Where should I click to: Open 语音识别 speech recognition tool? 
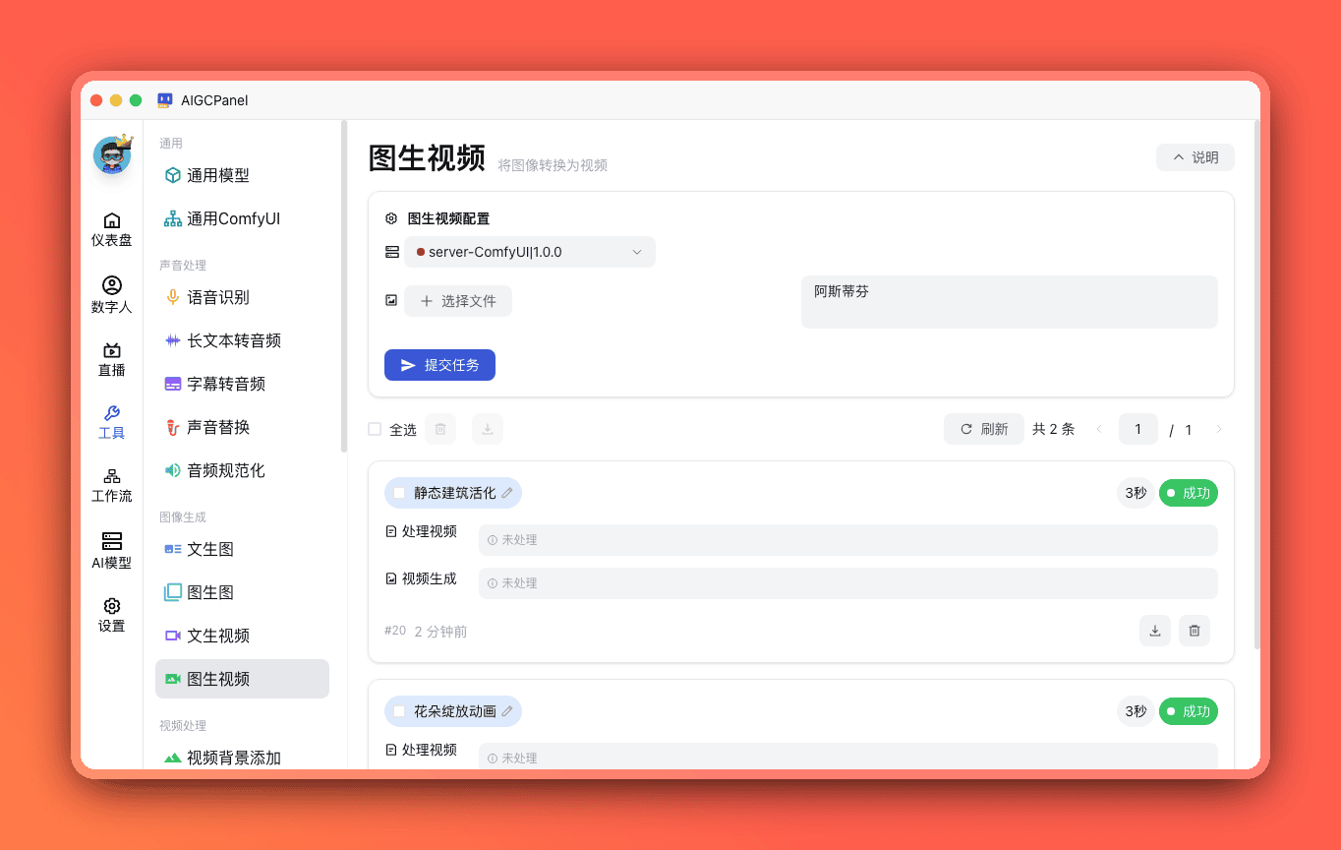coord(242,297)
